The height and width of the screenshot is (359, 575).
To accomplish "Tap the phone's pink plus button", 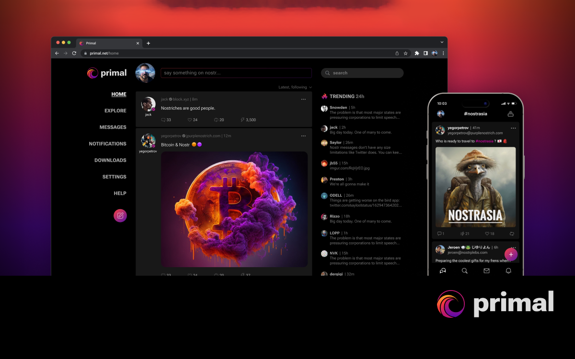I will coord(511,254).
